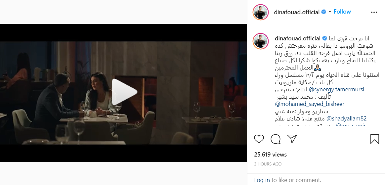Open comments via the speech bubble icon
The image size is (385, 185).
(276, 139)
